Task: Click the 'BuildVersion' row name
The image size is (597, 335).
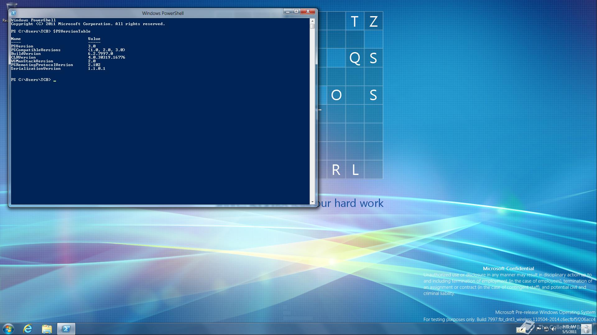Action: pyautogui.click(x=26, y=54)
